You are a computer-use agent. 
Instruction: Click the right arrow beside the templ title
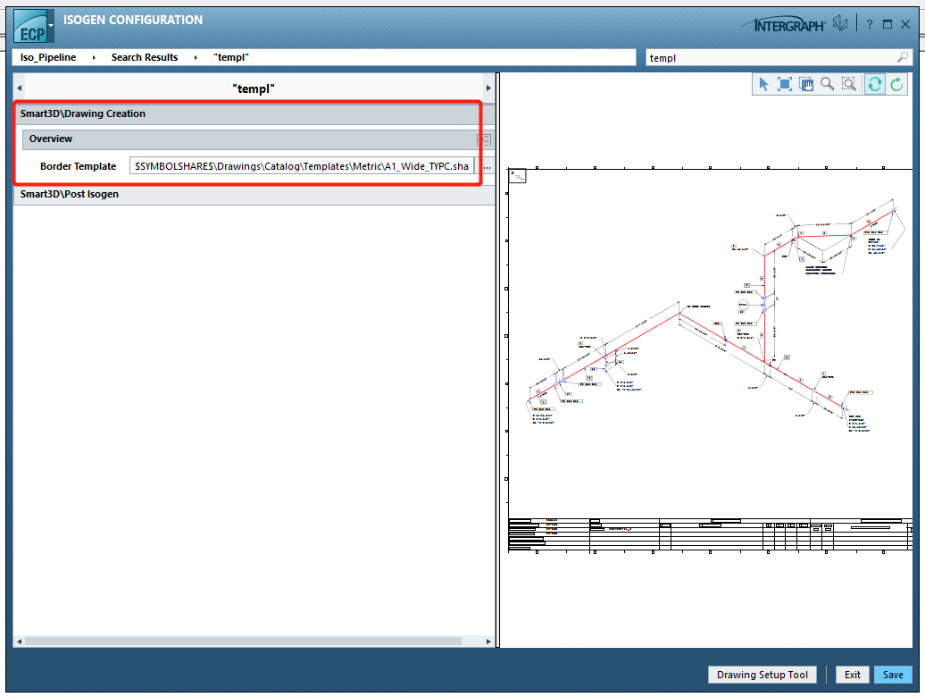pyautogui.click(x=488, y=88)
